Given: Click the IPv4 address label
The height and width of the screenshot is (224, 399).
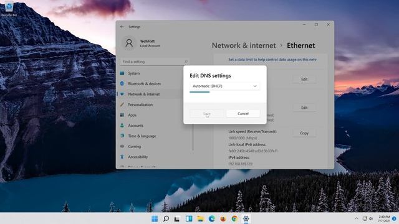Looking at the screenshot, I should 239,157.
